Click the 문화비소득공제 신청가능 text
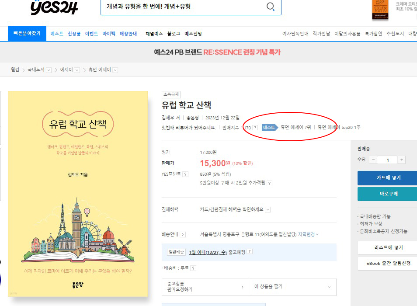This screenshot has height=306, width=417. (x=383, y=231)
